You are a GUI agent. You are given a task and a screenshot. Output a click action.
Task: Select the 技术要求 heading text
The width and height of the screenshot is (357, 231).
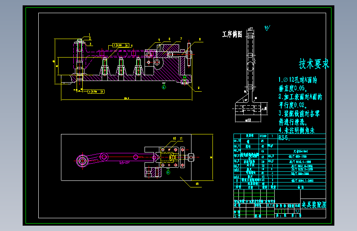pos(314,64)
